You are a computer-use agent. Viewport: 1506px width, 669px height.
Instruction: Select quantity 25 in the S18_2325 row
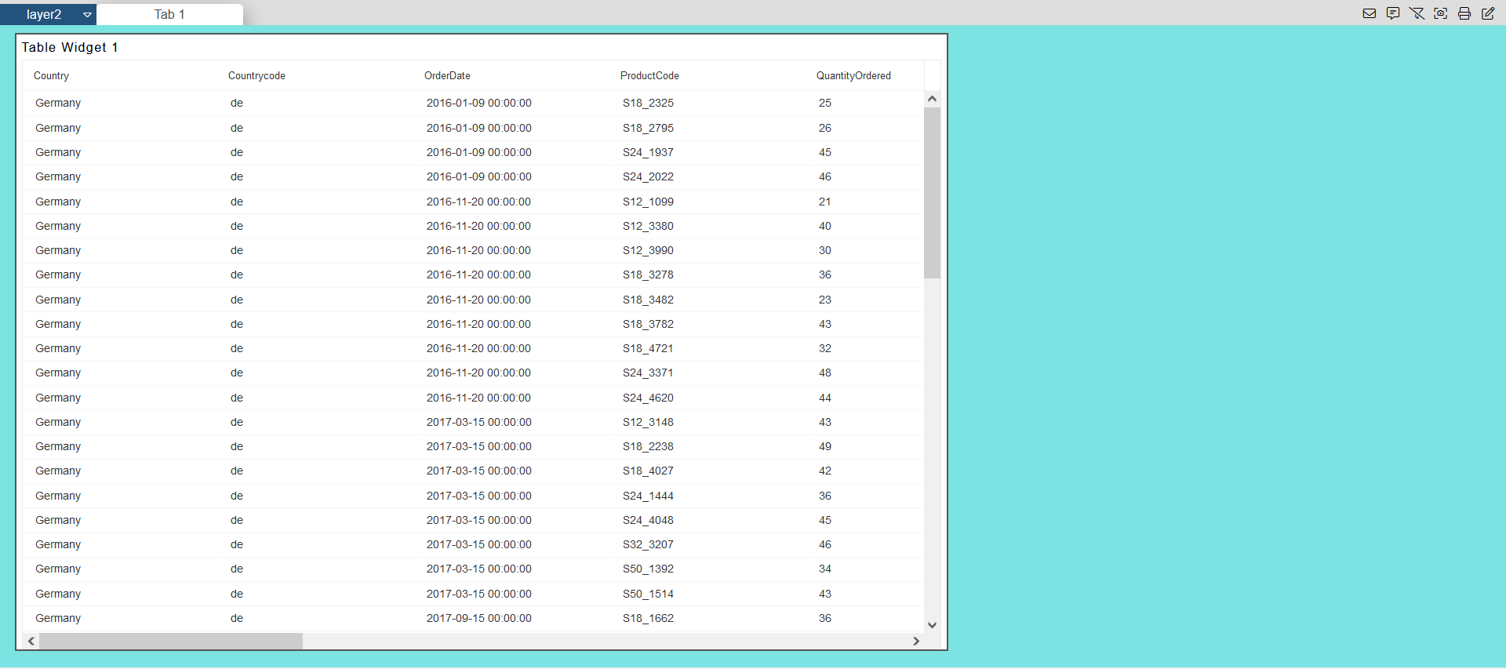pyautogui.click(x=825, y=103)
